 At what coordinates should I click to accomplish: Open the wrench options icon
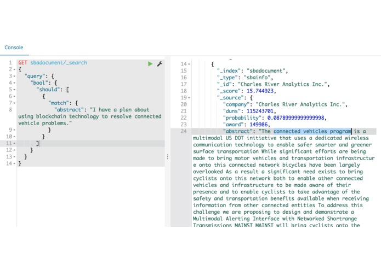point(160,64)
